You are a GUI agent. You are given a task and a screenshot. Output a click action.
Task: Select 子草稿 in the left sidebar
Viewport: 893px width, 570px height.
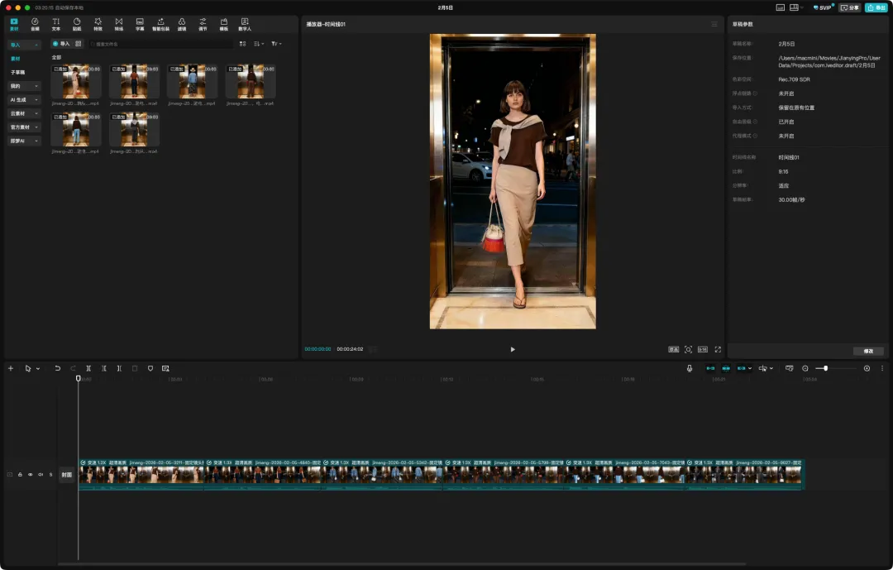click(x=17, y=72)
